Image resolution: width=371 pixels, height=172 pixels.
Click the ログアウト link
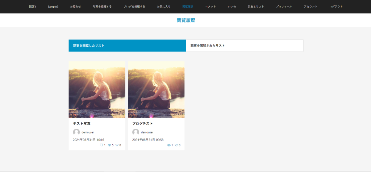[x=336, y=6]
